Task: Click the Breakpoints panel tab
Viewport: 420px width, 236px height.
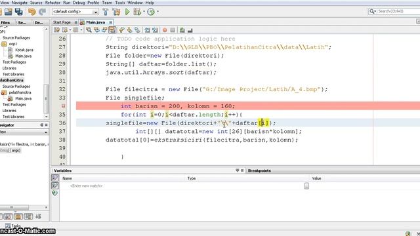Action: coord(259,170)
